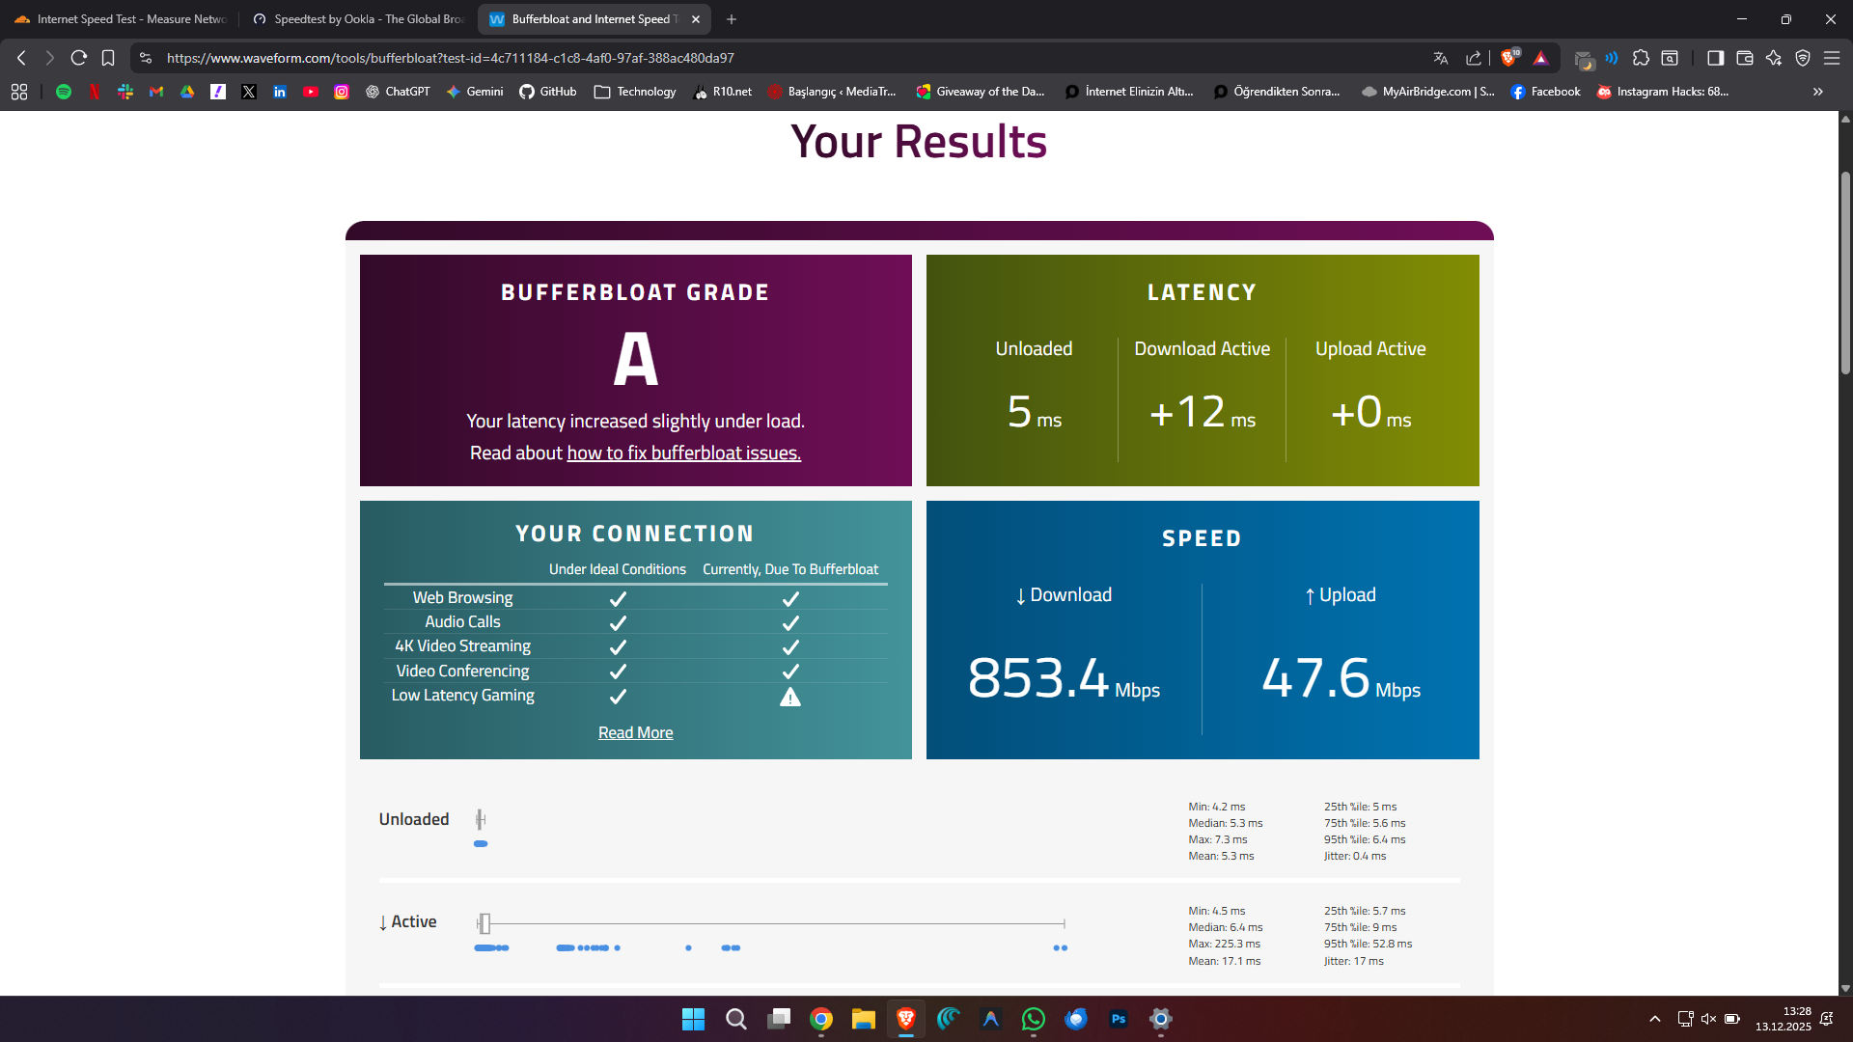Open the Giveaway of the Day bookmark
1853x1042 pixels.
pyautogui.click(x=981, y=92)
